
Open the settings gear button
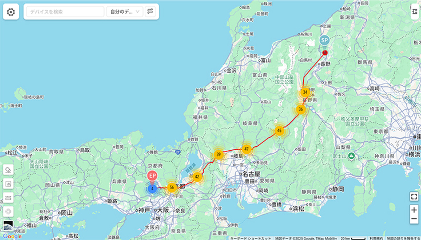pyautogui.click(x=11, y=11)
